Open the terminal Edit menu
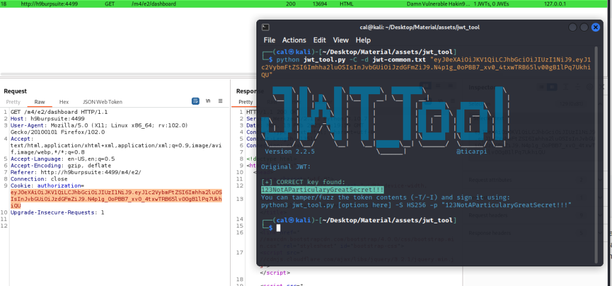 tap(320, 40)
